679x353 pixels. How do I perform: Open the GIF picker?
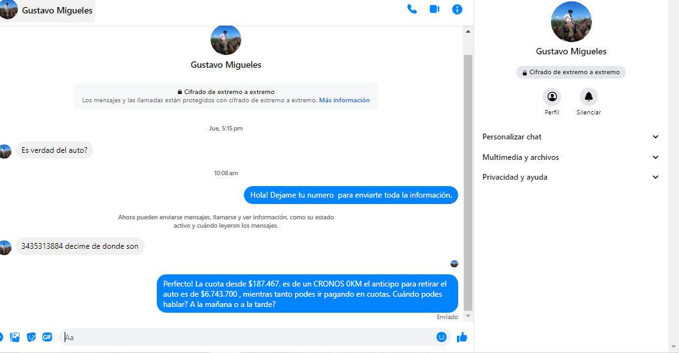[x=47, y=337]
